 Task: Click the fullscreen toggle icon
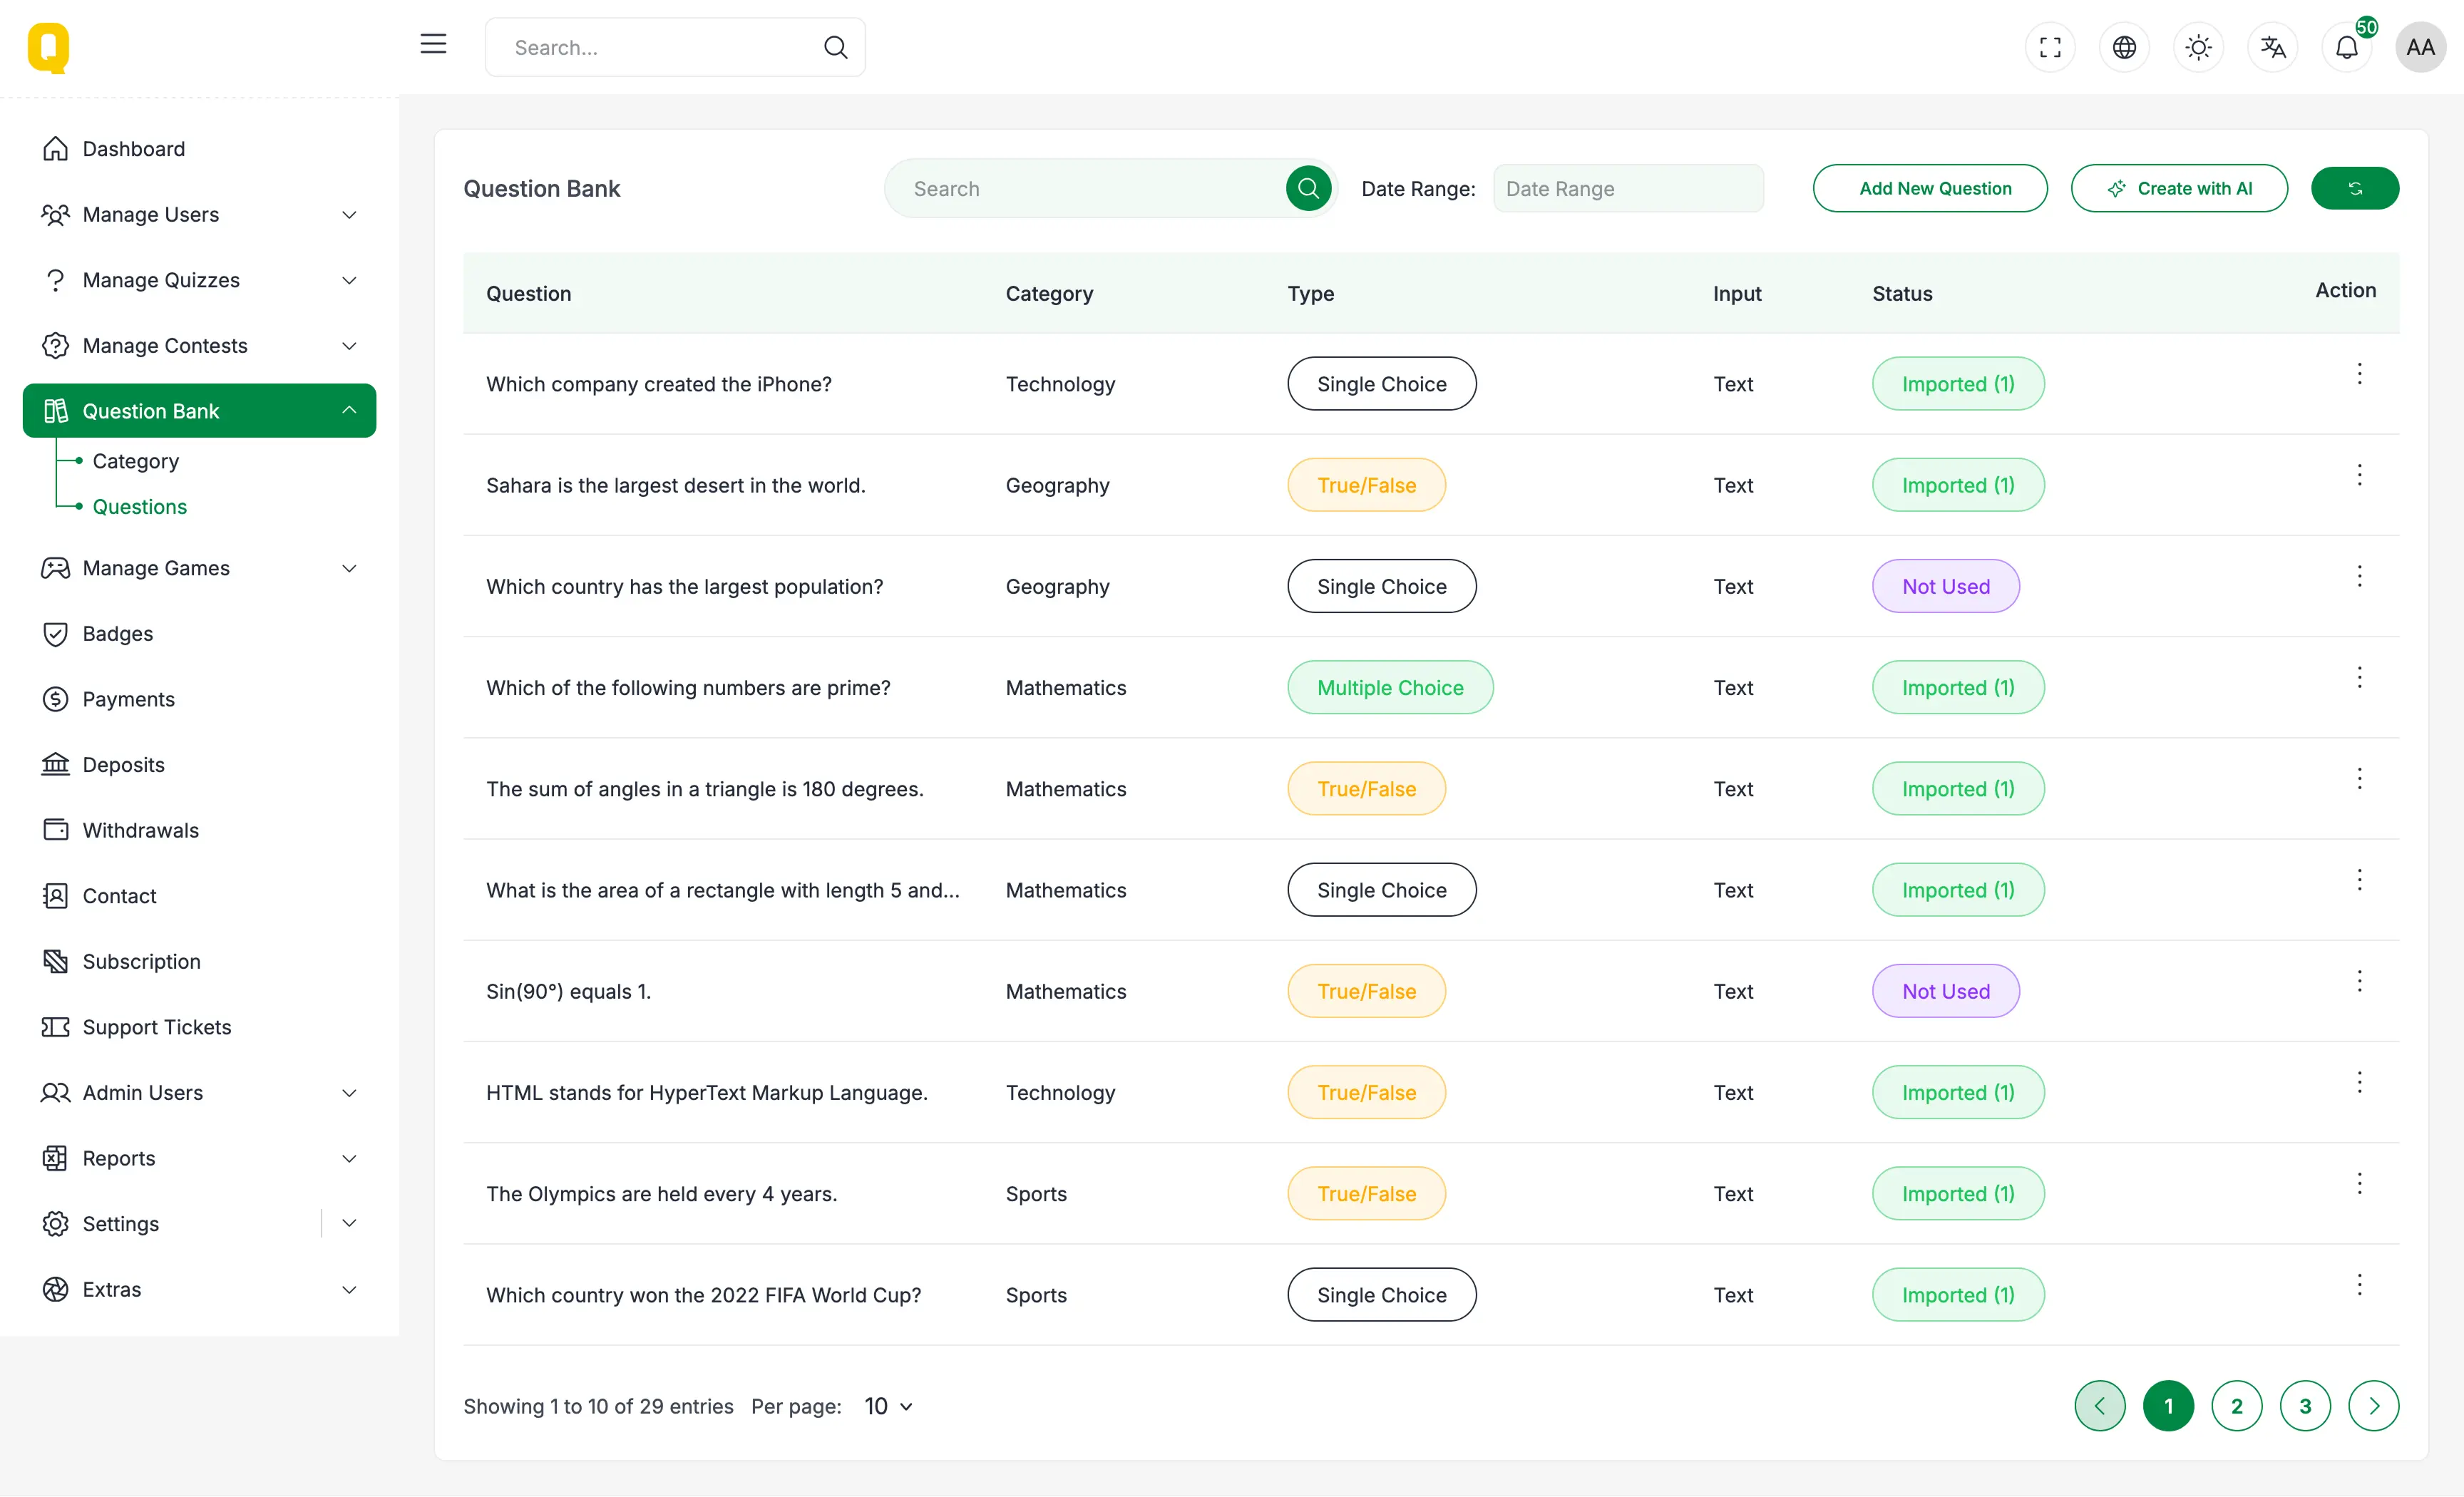click(2050, 47)
